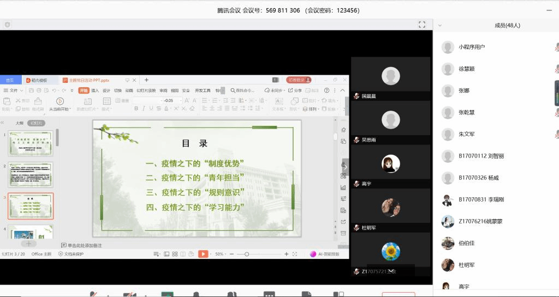The width and height of the screenshot is (559, 297).
Task: Toggle Italic formatting button
Action: click(x=144, y=108)
